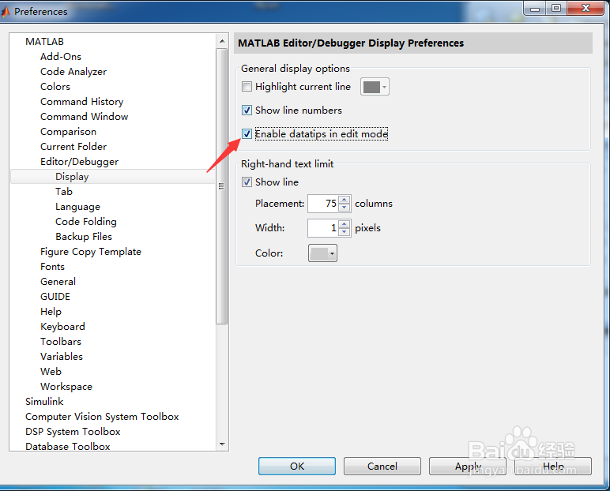Decrease Width pixels with down arrow
The image size is (610, 491).
click(345, 232)
